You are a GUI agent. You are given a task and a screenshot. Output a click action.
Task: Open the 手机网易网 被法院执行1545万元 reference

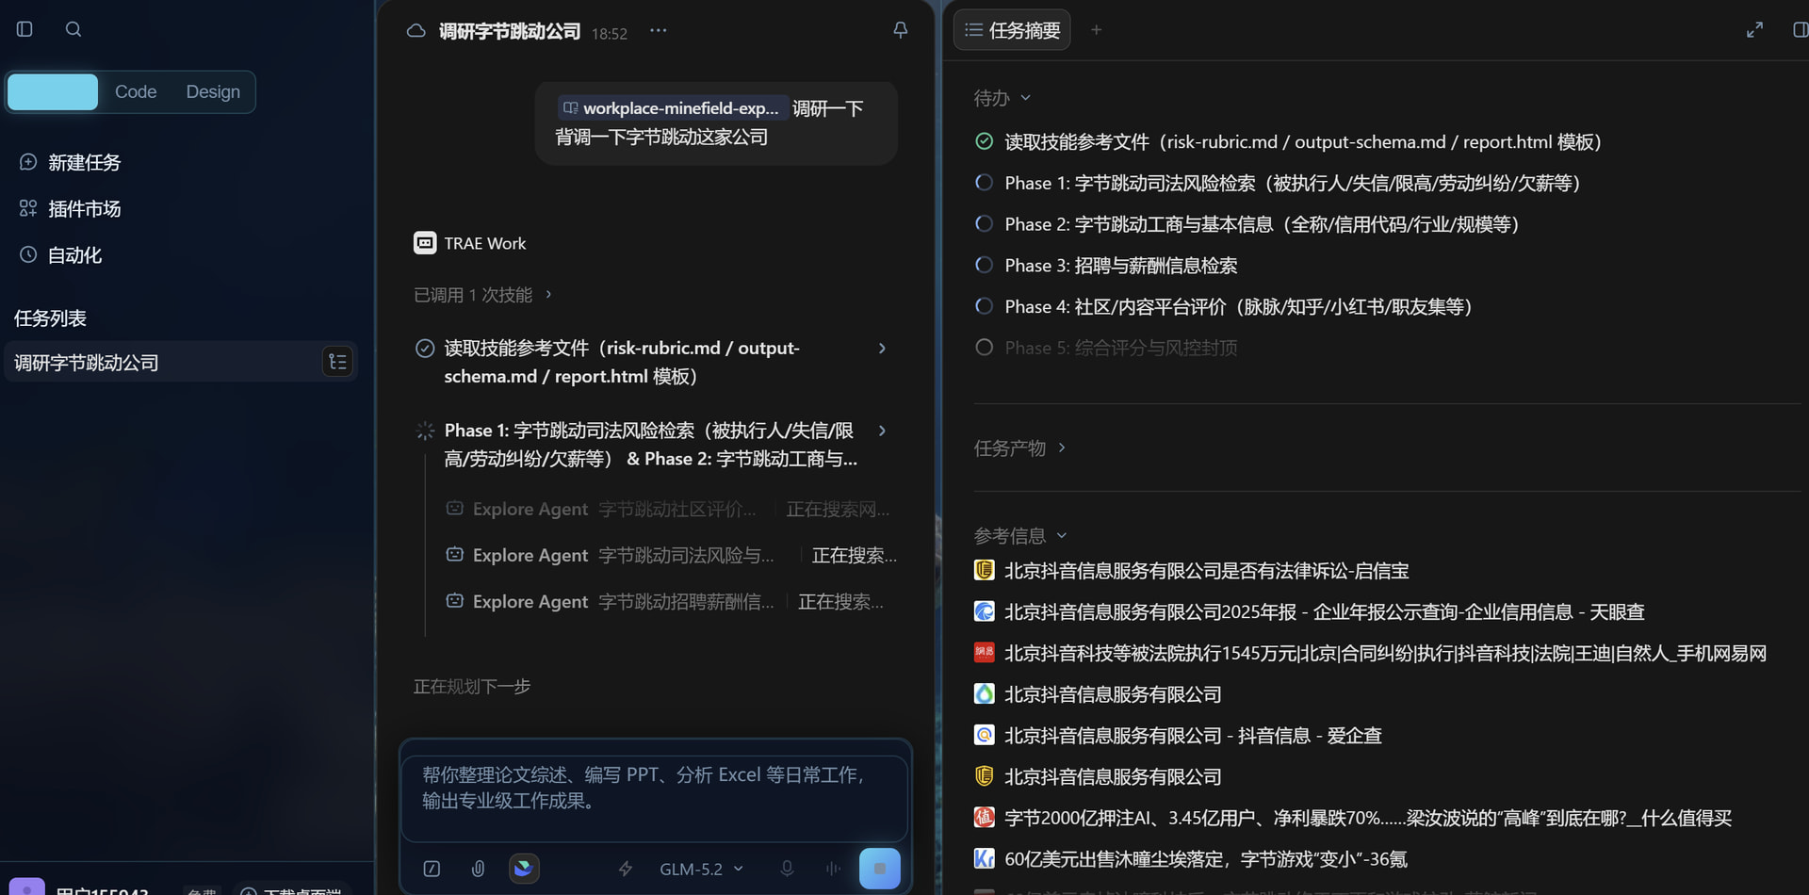coord(1370,654)
